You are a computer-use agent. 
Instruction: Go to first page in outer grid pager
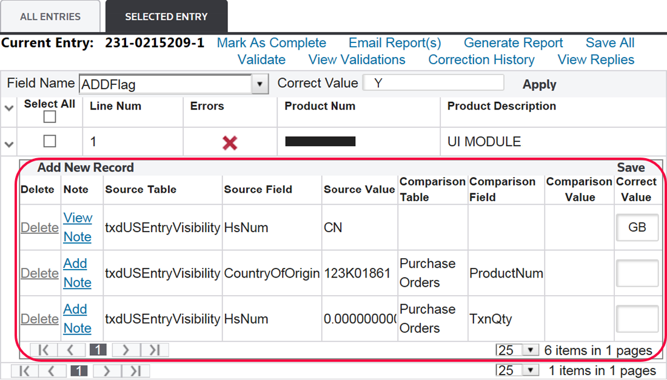pyautogui.click(x=25, y=371)
